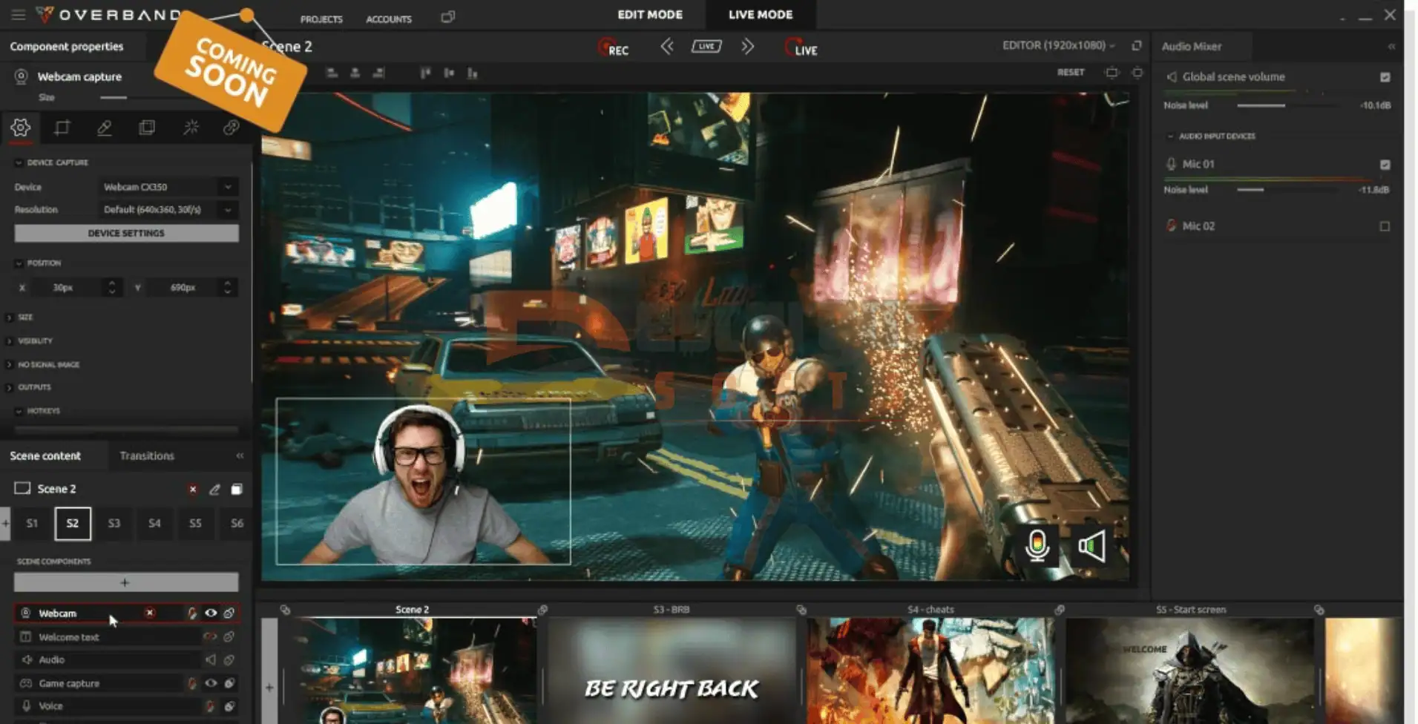This screenshot has width=1418, height=724.
Task: Expand the SIZE section
Action: pos(9,317)
